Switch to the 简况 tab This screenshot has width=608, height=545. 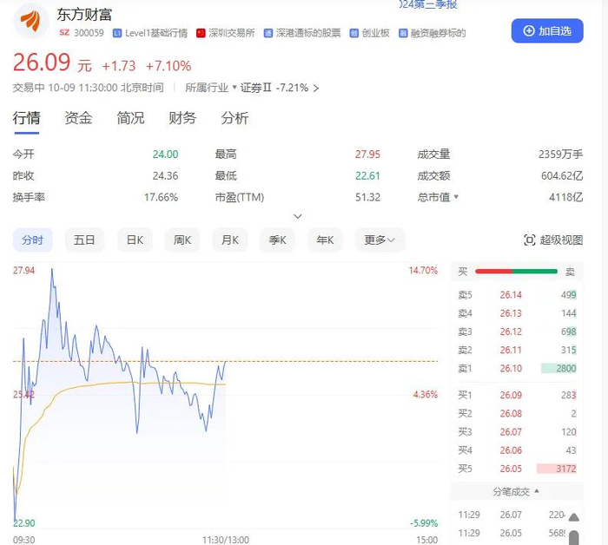coord(130,118)
